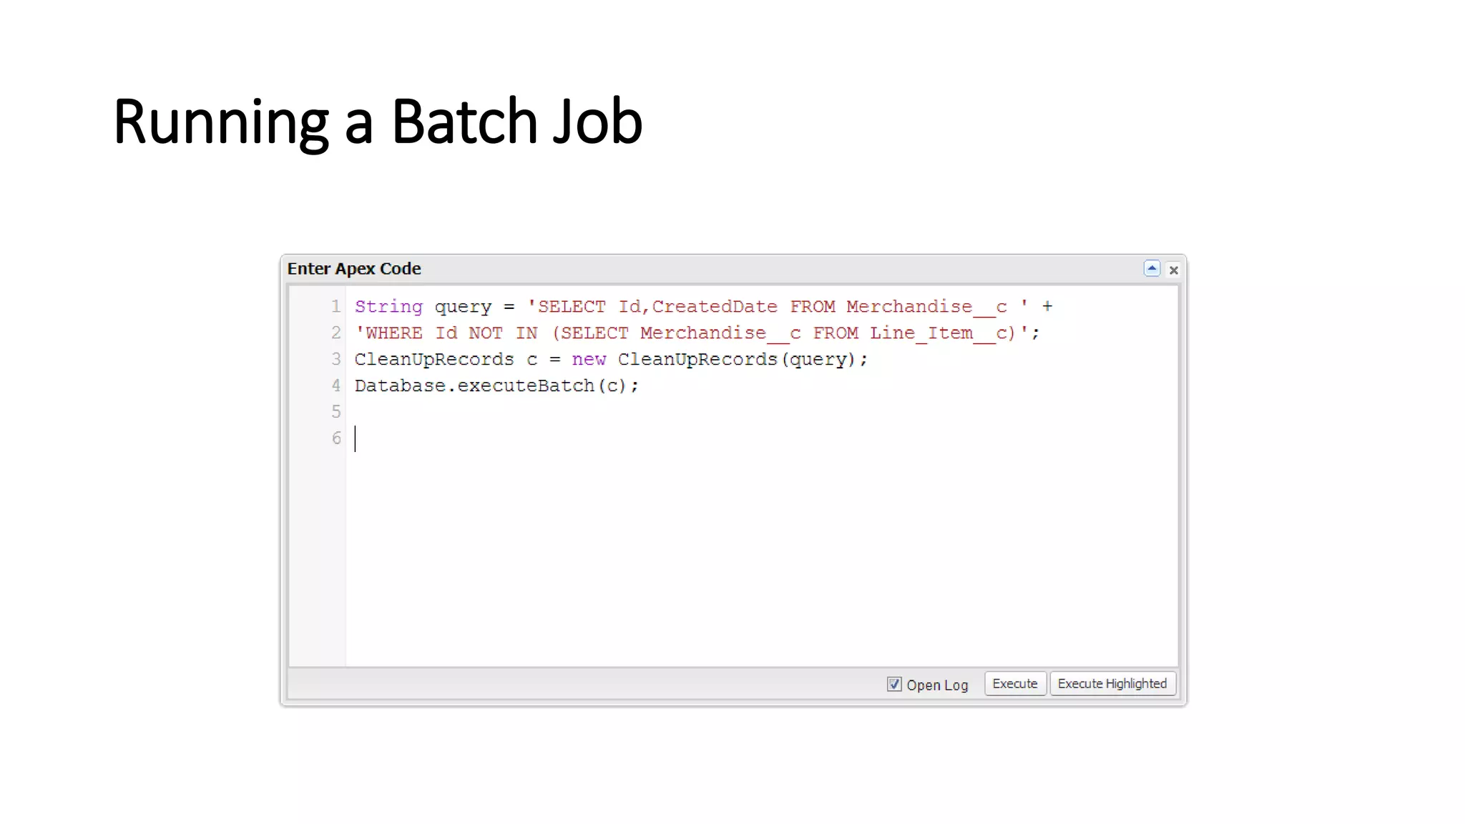Place cursor on empty line 6
Image resolution: width=1465 pixels, height=824 pixels.
tap(762, 438)
